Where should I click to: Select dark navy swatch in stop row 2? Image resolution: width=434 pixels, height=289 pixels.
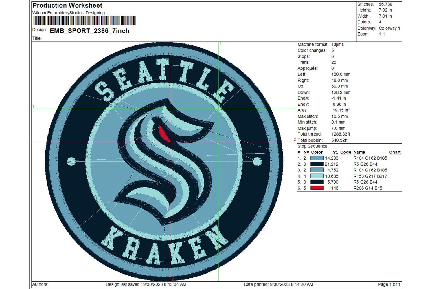pyautogui.click(x=317, y=164)
